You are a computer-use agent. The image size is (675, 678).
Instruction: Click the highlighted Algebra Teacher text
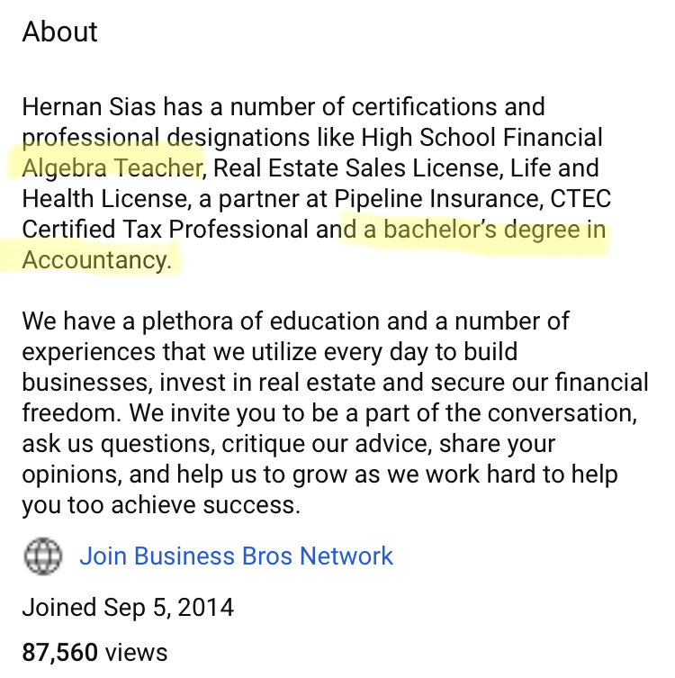click(x=112, y=167)
